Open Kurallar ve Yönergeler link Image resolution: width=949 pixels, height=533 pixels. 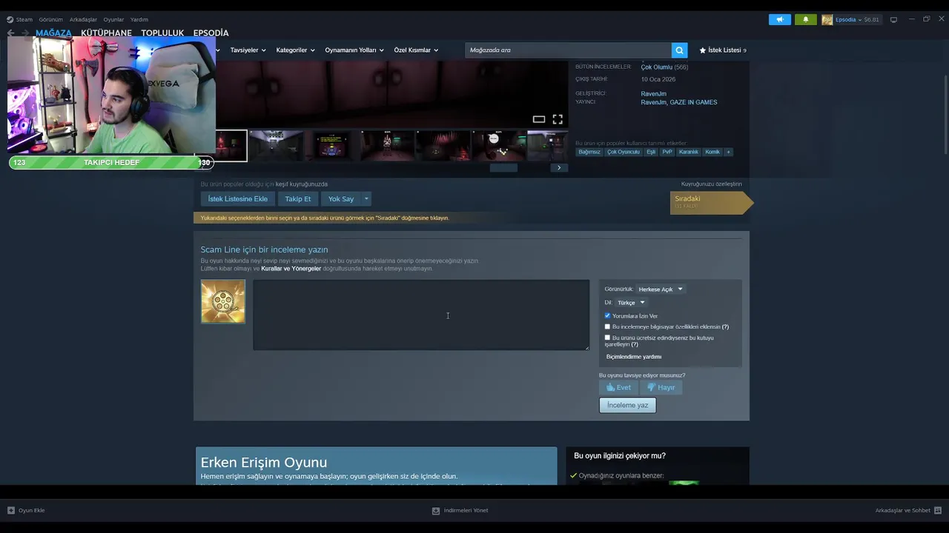291,269
